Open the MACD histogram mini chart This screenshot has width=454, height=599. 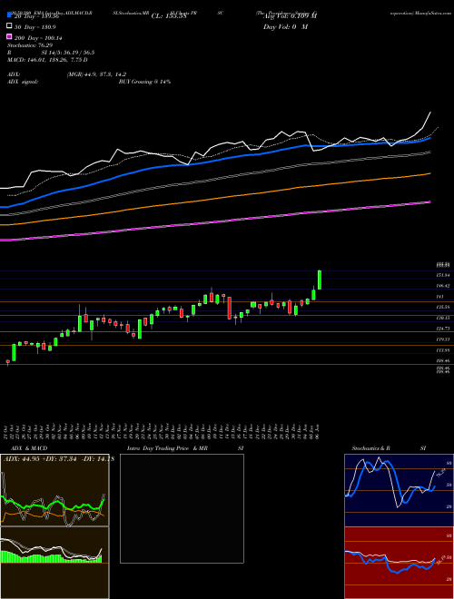pyautogui.click(x=54, y=563)
